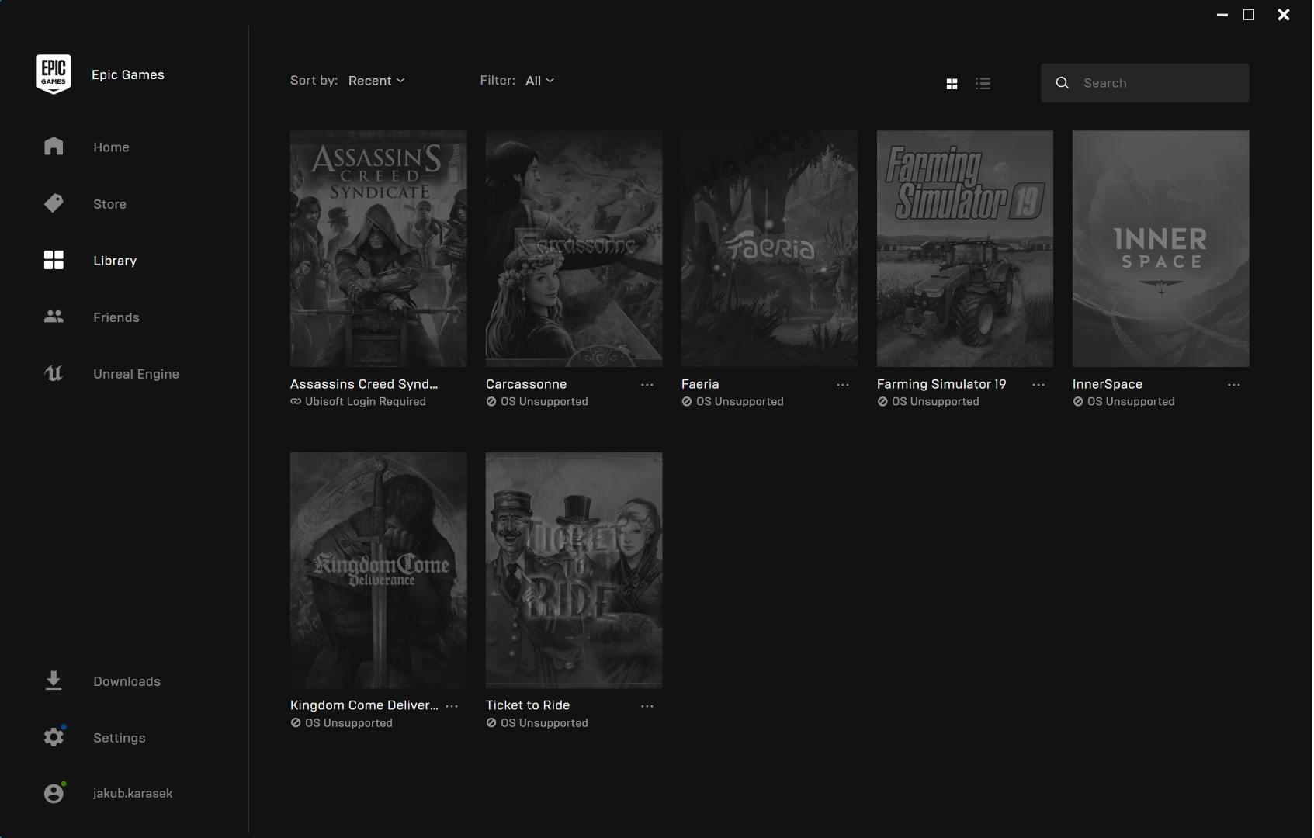The image size is (1314, 838).
Task: Click the Downloads arrow icon
Action: pyautogui.click(x=54, y=680)
